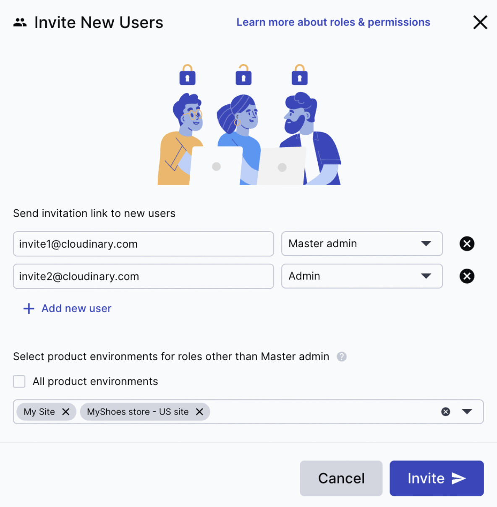Open Learn more about roles & permissions
Viewport: 497px width, 507px height.
[x=333, y=22]
